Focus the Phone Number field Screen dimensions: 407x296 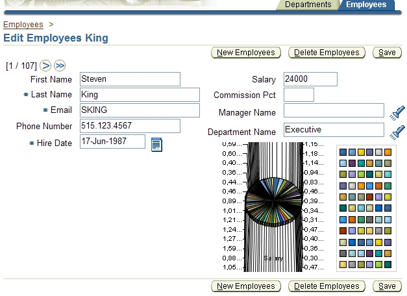130,126
